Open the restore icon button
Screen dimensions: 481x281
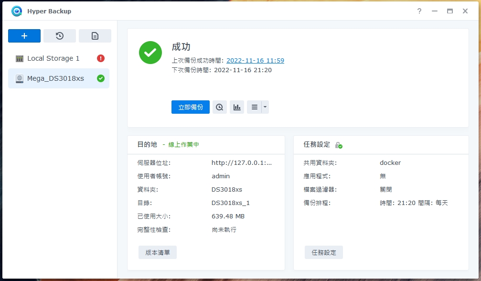pyautogui.click(x=60, y=36)
